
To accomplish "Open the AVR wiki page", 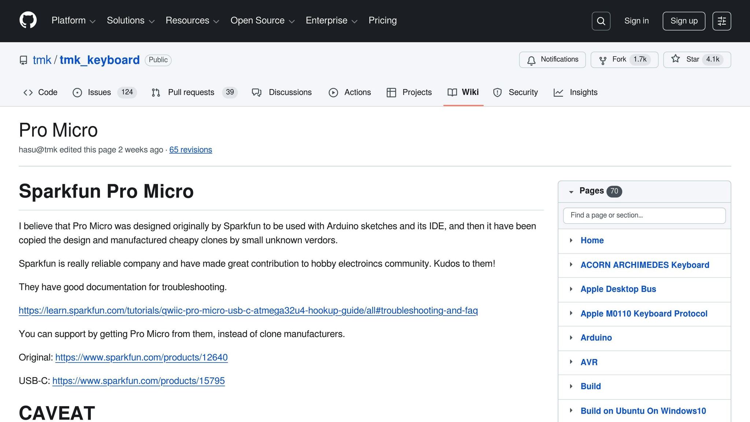I will click(589, 362).
